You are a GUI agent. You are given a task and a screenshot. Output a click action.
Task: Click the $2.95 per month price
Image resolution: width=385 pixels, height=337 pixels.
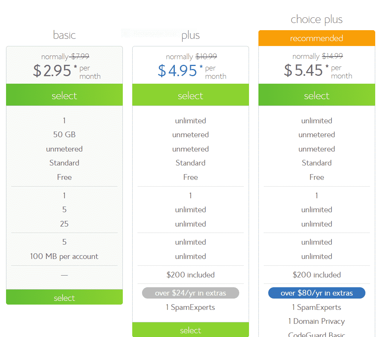coord(67,71)
